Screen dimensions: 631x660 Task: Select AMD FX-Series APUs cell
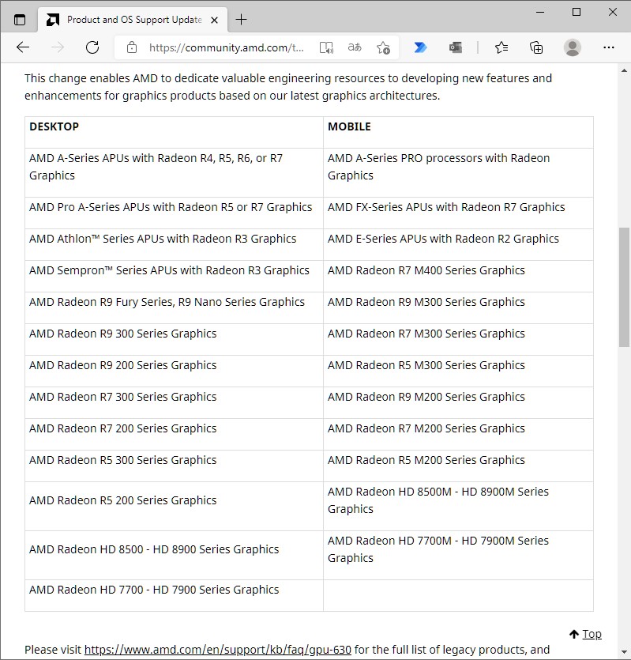[x=458, y=213]
